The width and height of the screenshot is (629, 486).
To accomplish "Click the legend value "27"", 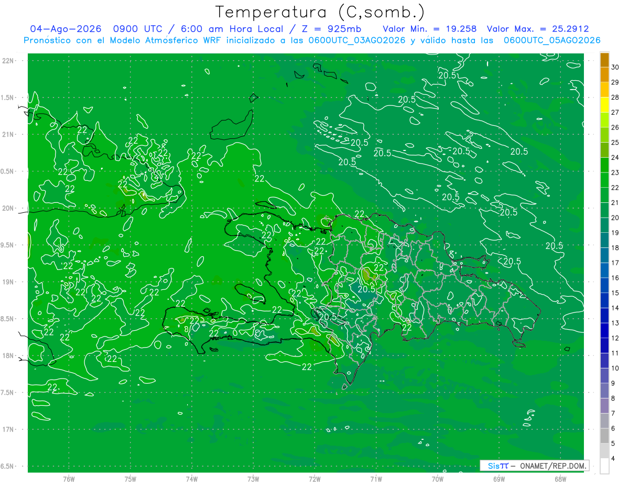I will (615, 112).
